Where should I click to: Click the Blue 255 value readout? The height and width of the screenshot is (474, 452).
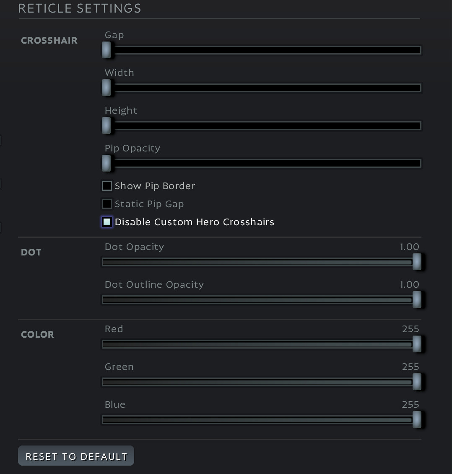[410, 405]
